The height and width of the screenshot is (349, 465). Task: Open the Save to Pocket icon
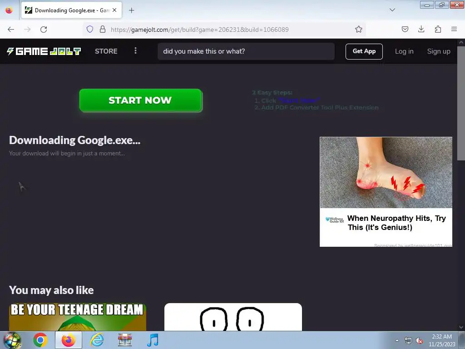[x=405, y=29]
